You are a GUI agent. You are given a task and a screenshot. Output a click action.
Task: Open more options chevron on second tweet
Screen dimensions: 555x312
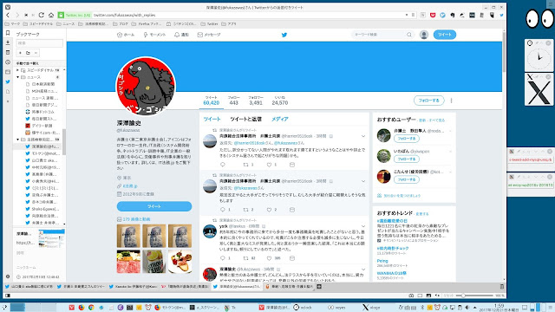coord(363,181)
